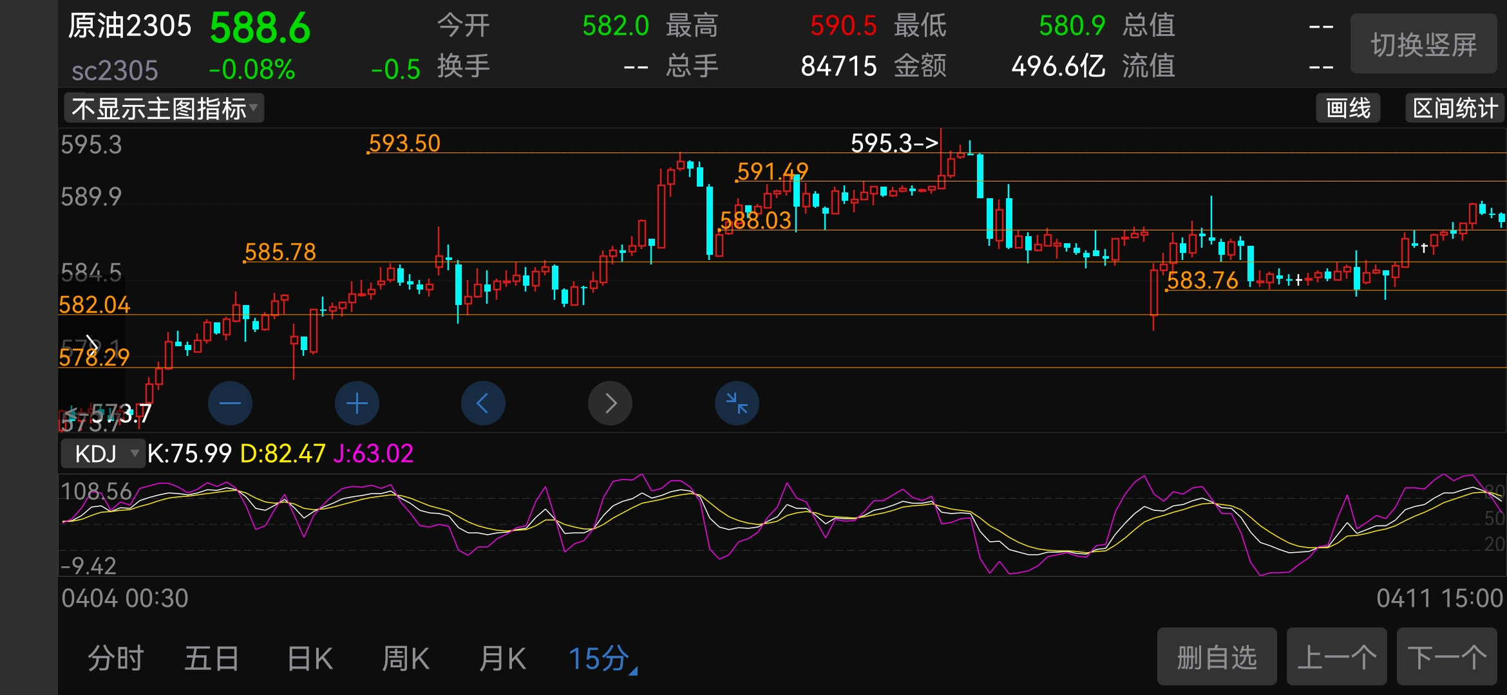Click the KDJ lower scale -9.42

click(88, 566)
